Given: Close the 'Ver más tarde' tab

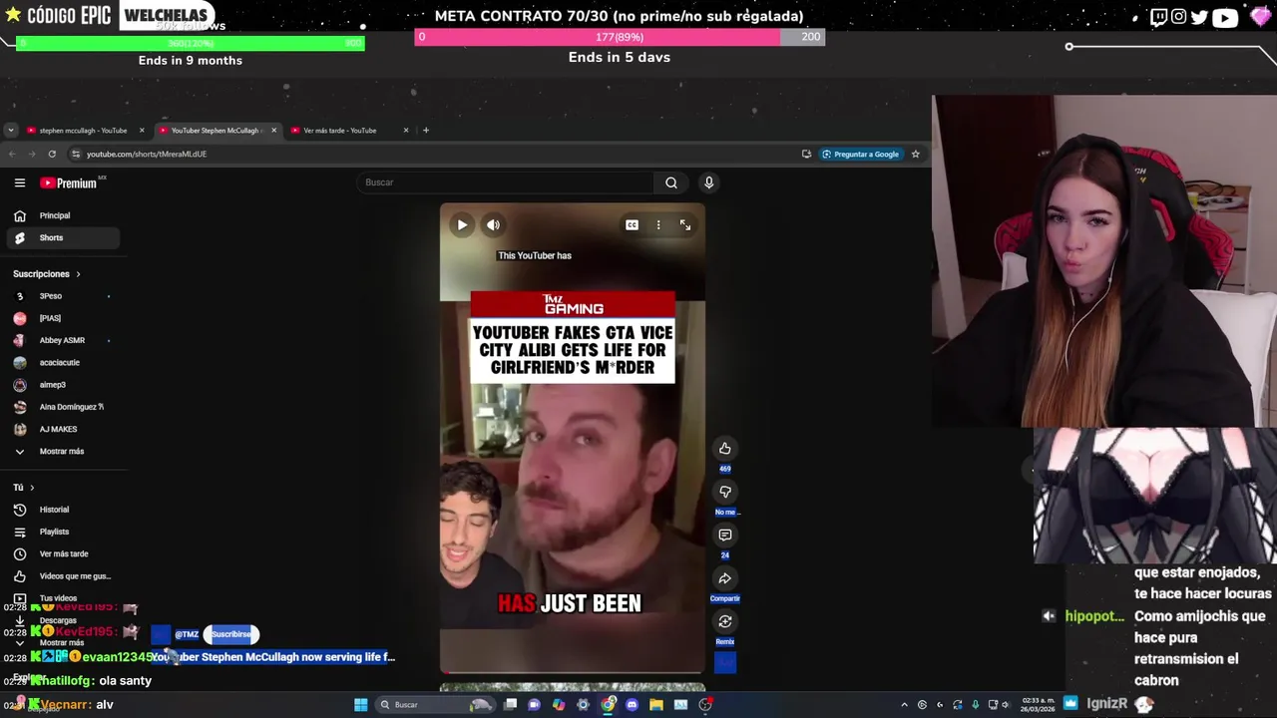Looking at the screenshot, I should (406, 131).
